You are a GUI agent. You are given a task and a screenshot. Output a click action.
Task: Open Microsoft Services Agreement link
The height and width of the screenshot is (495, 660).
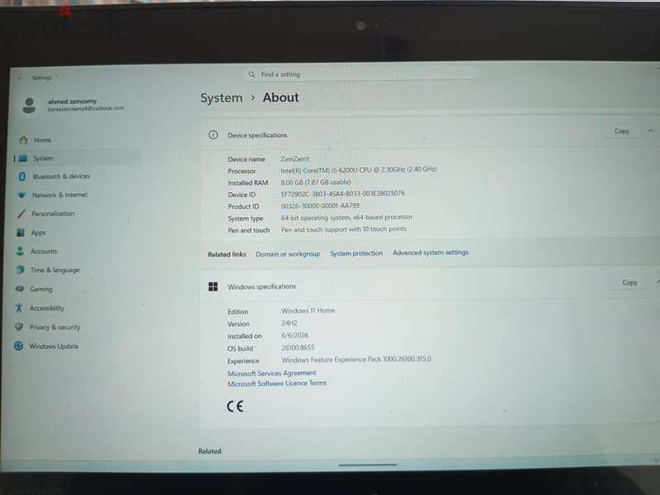(271, 373)
